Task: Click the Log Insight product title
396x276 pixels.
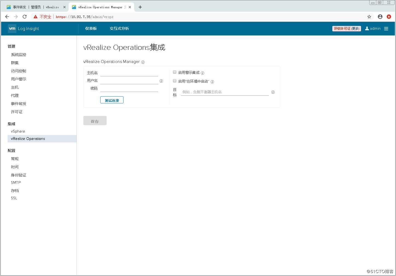Action: (x=28, y=29)
